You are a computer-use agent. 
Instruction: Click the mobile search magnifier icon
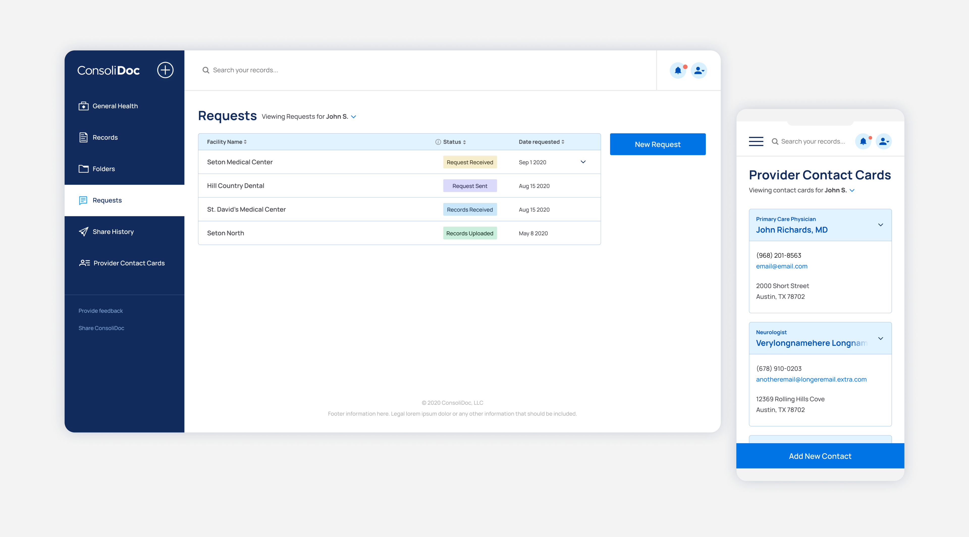click(x=775, y=142)
